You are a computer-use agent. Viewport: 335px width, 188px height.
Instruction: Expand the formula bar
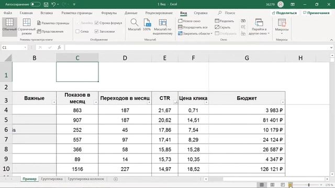[331, 48]
